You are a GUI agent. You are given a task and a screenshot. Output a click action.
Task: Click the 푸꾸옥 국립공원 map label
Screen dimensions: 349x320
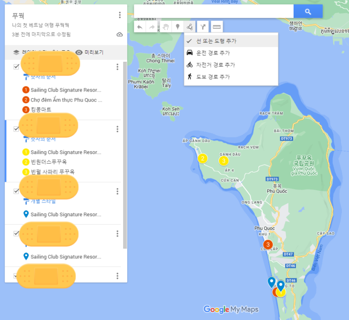pyautogui.click(x=304, y=165)
